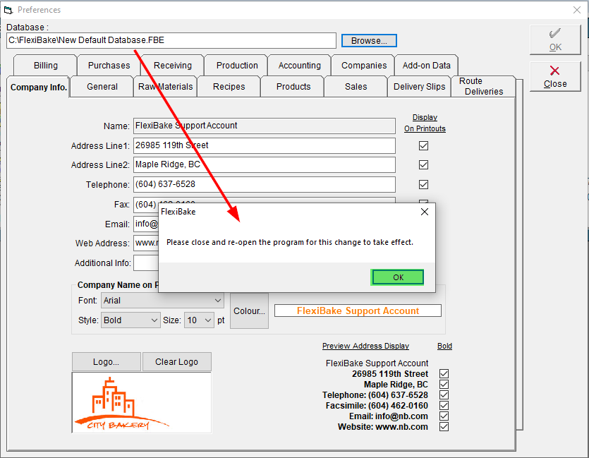
Task: Click the 'Bold' column heading
Action: [444, 346]
